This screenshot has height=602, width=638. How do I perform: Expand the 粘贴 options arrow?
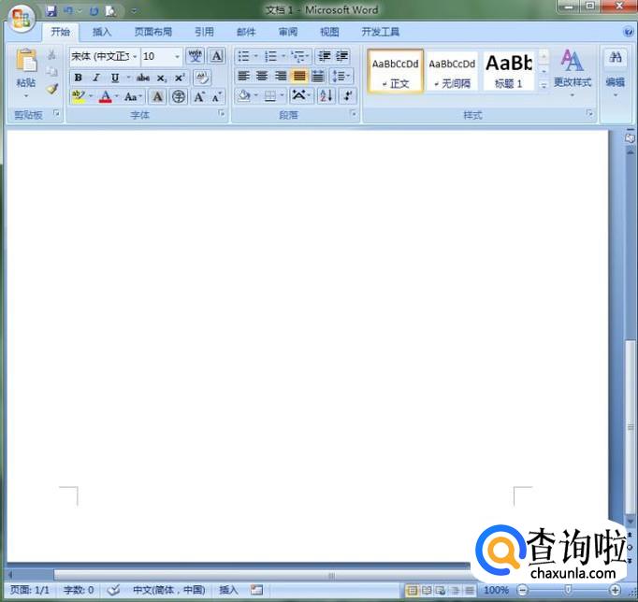pos(26,96)
